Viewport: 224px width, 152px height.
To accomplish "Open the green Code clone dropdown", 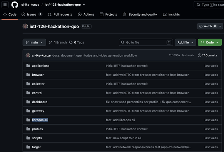I will (210, 42).
